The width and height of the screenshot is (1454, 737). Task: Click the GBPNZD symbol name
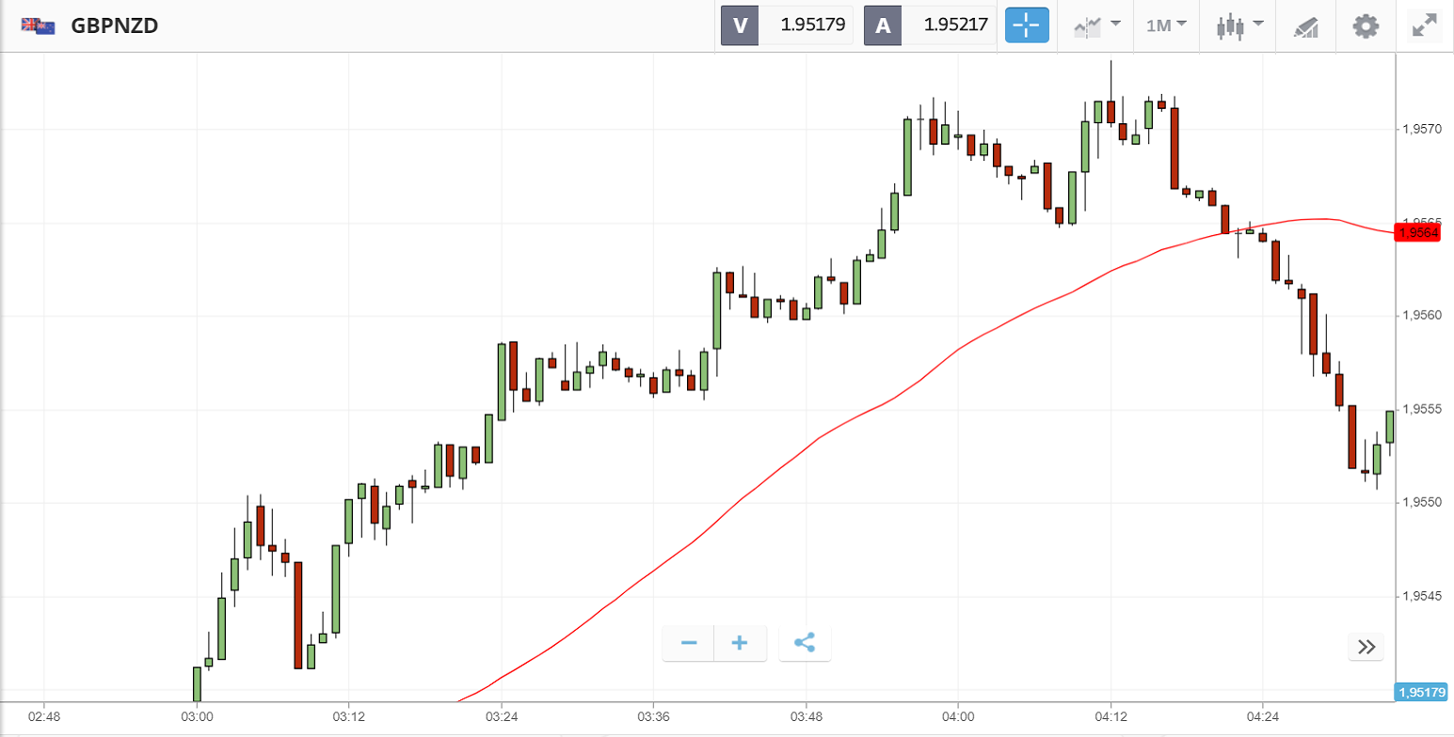[x=114, y=25]
